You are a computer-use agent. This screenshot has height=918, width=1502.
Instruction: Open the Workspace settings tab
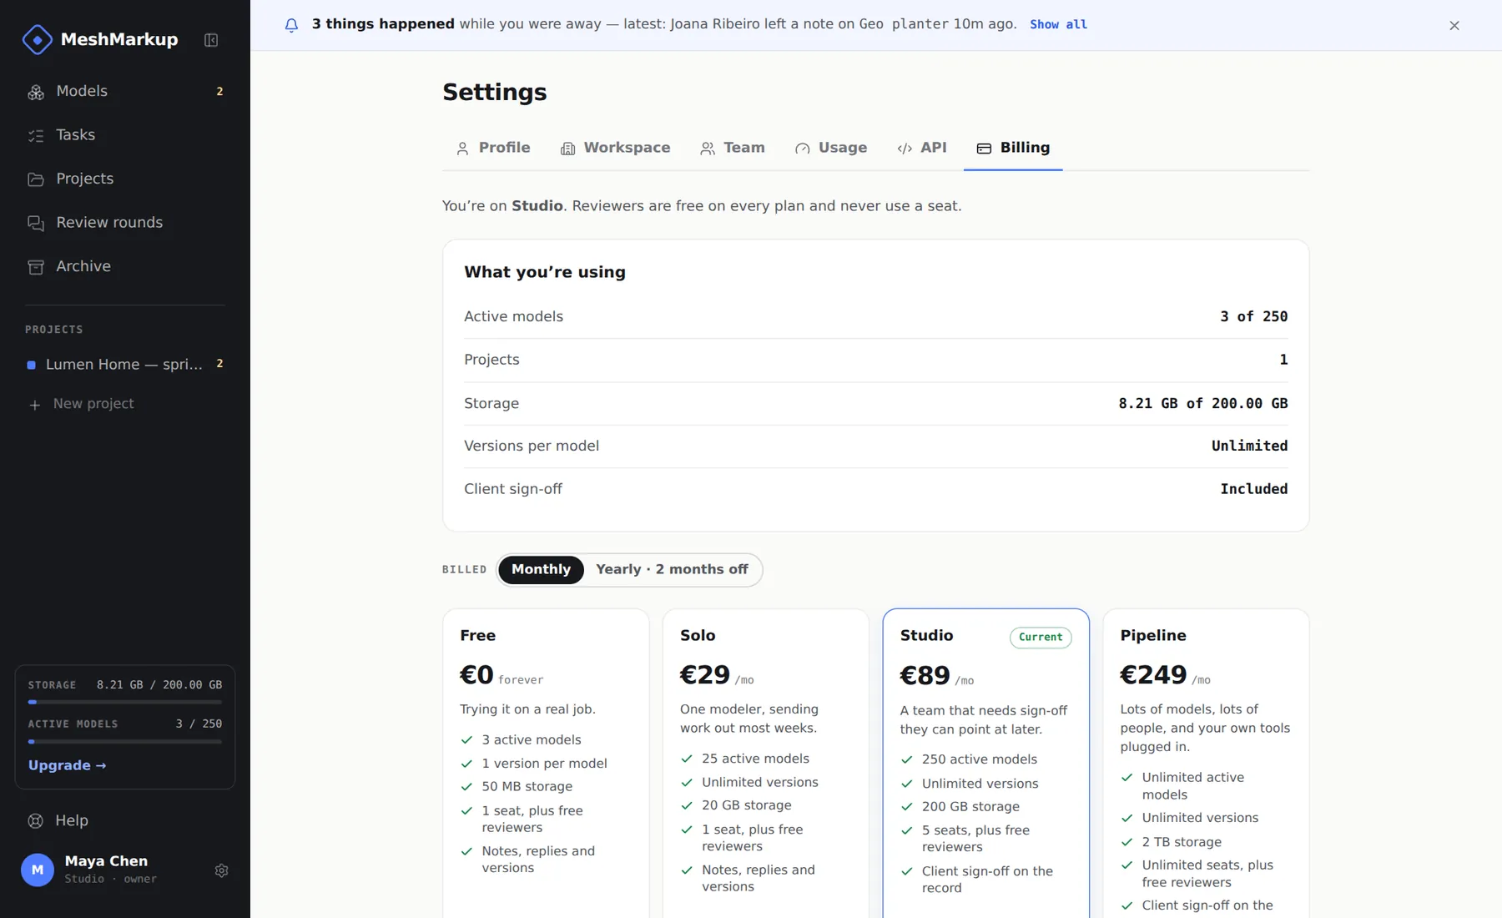(615, 148)
